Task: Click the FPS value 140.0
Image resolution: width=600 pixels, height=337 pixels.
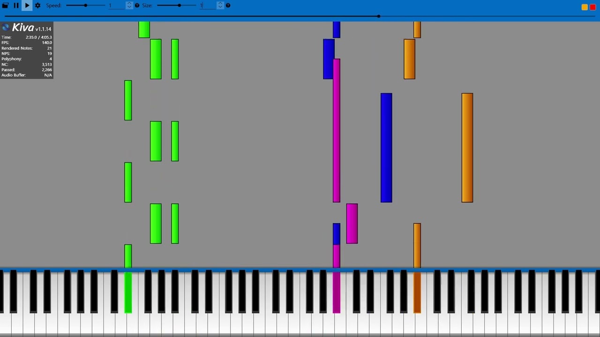Action: (47, 43)
